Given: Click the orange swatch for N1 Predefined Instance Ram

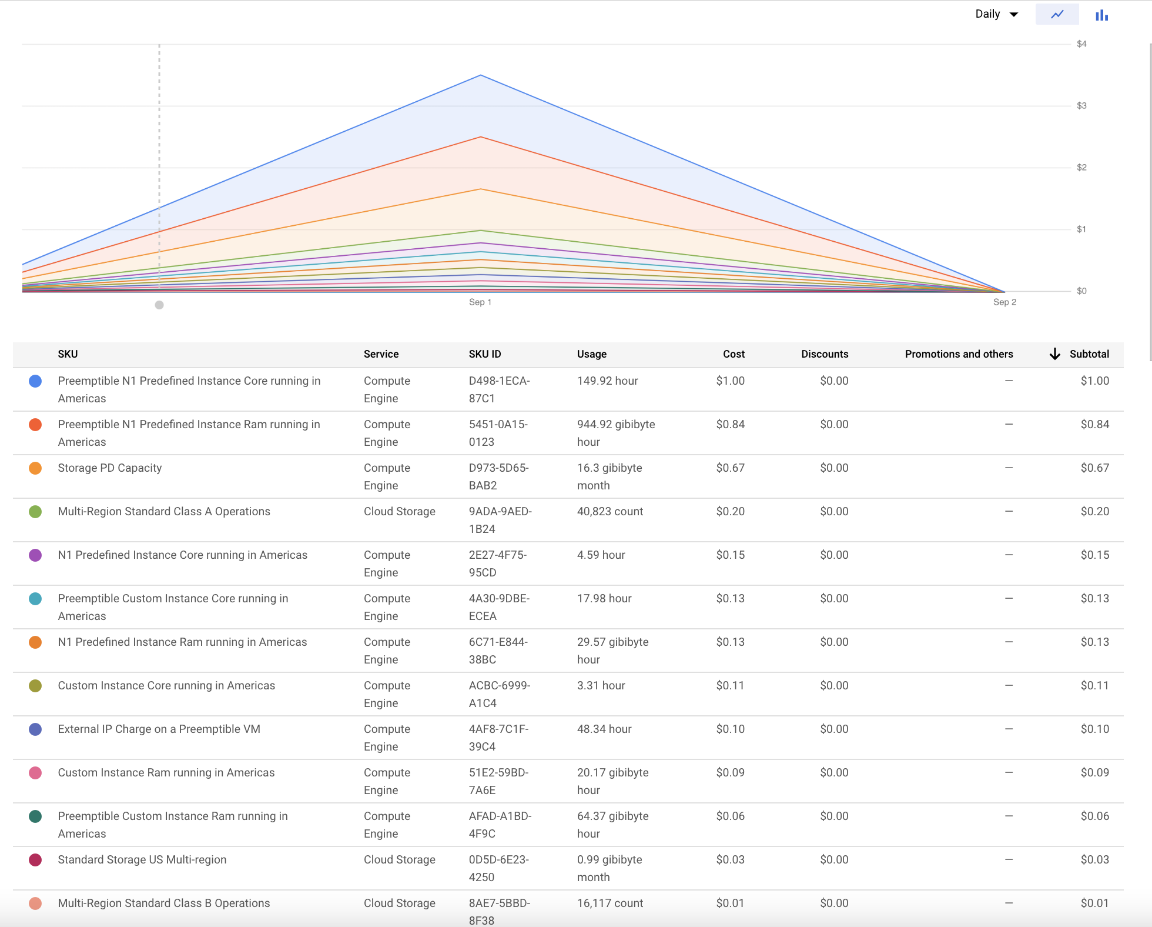Looking at the screenshot, I should [35, 642].
